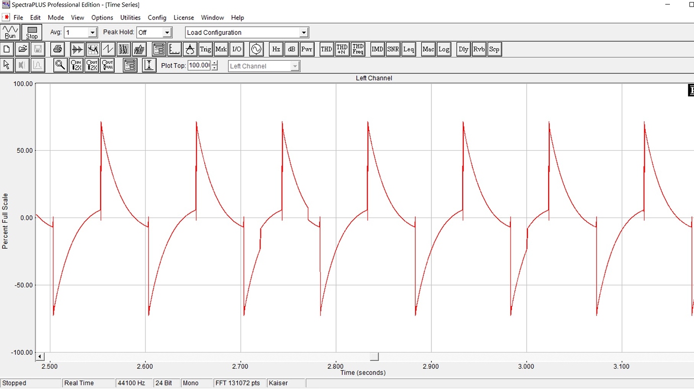Click the signal generator sine wave icon
This screenshot has height=389, width=694.
click(x=256, y=49)
